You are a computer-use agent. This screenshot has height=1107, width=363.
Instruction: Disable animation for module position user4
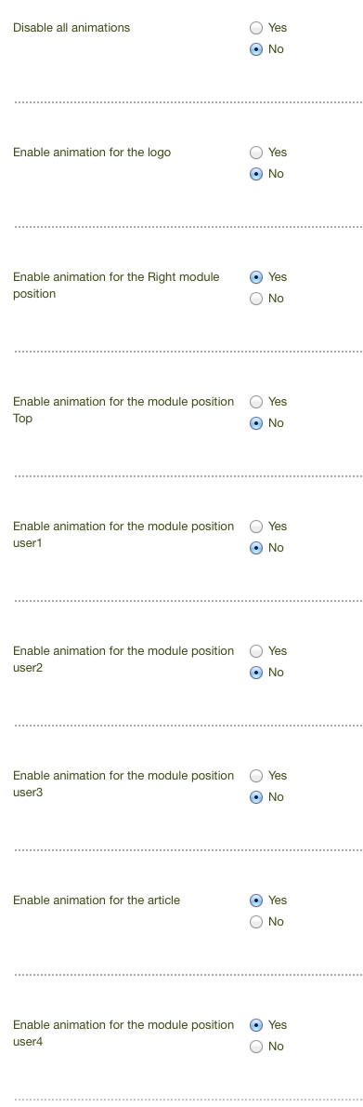coord(256,1047)
